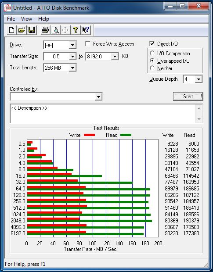Close the ATTO Disk Benchmark window

[199, 6]
